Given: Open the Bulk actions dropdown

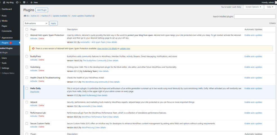Looking at the screenshot, I should pos(36,23).
